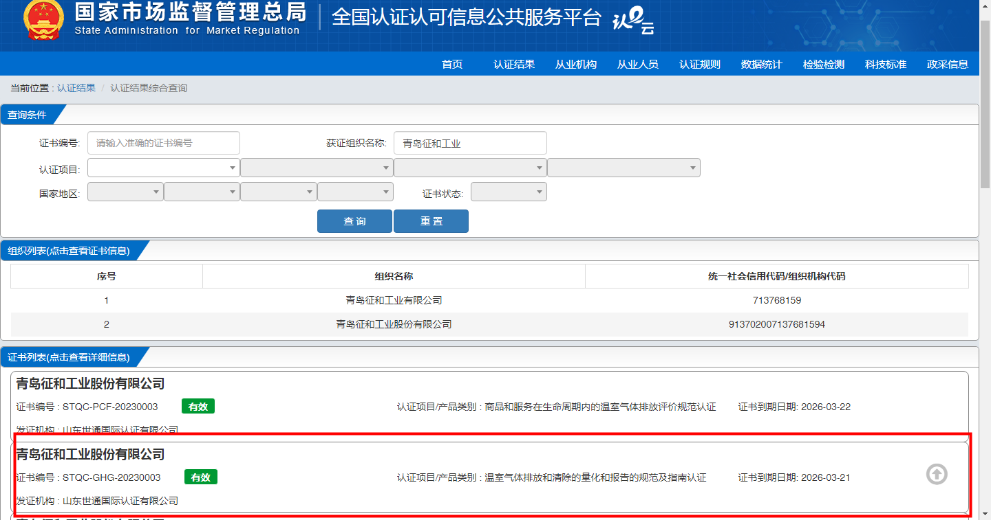Screen dimensions: 991x520
Task: Click the back-to-top arrow icon
Action: pyautogui.click(x=937, y=474)
